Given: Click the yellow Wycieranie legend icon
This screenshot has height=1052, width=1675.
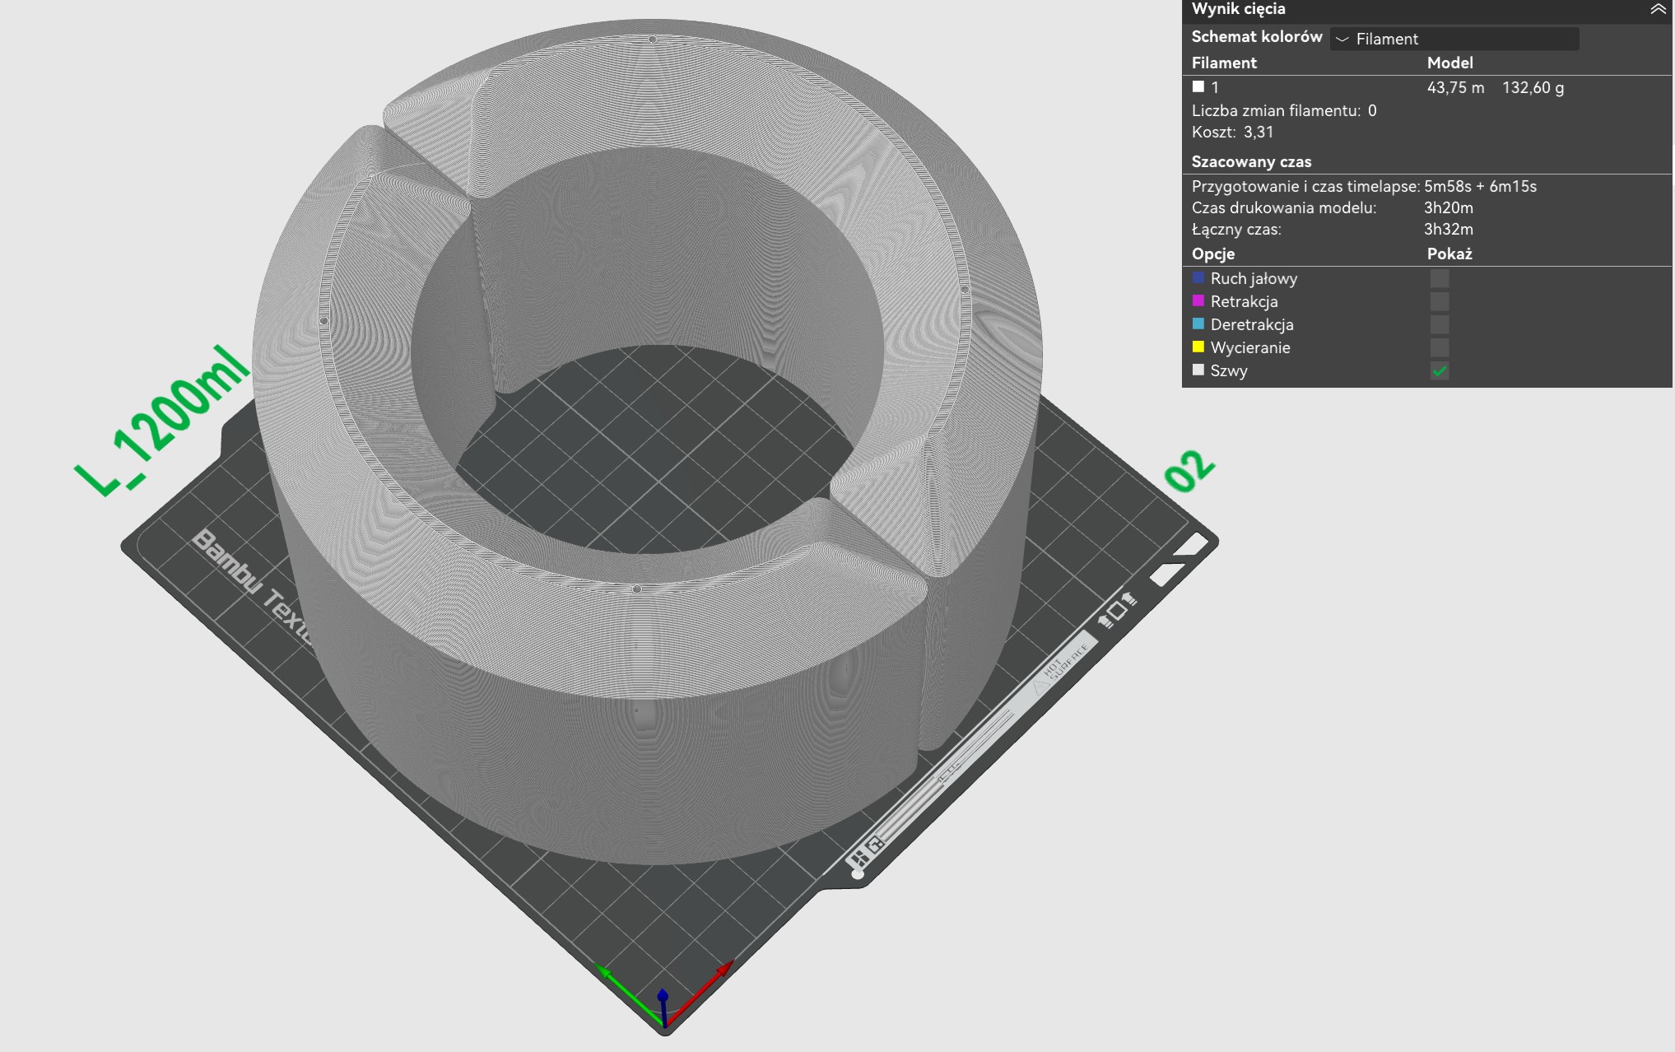Looking at the screenshot, I should pos(1198,347).
